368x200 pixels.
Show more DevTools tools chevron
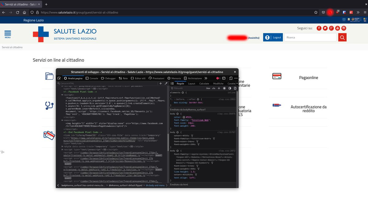pyautogui.click(x=206, y=78)
